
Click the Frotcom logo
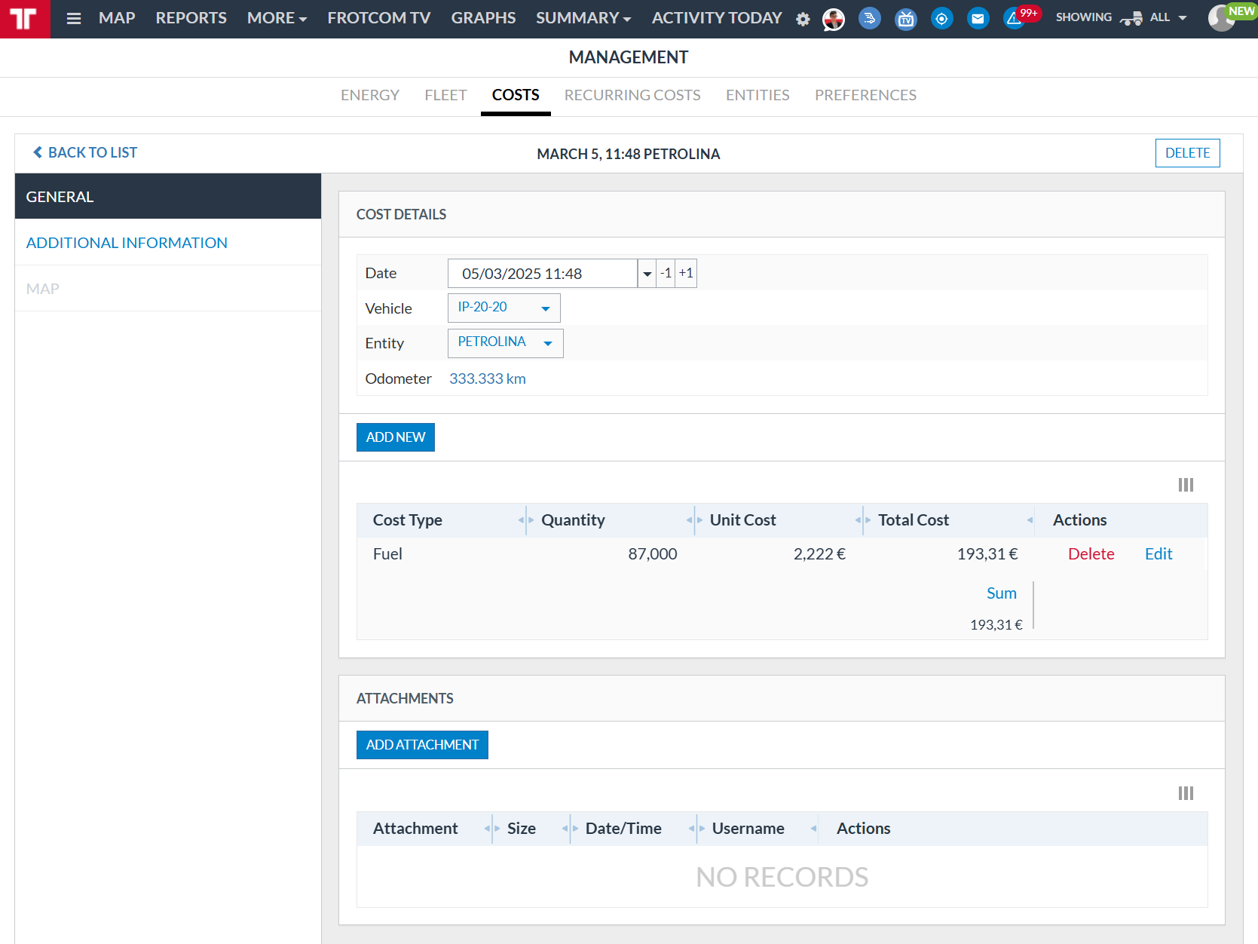pos(25,19)
